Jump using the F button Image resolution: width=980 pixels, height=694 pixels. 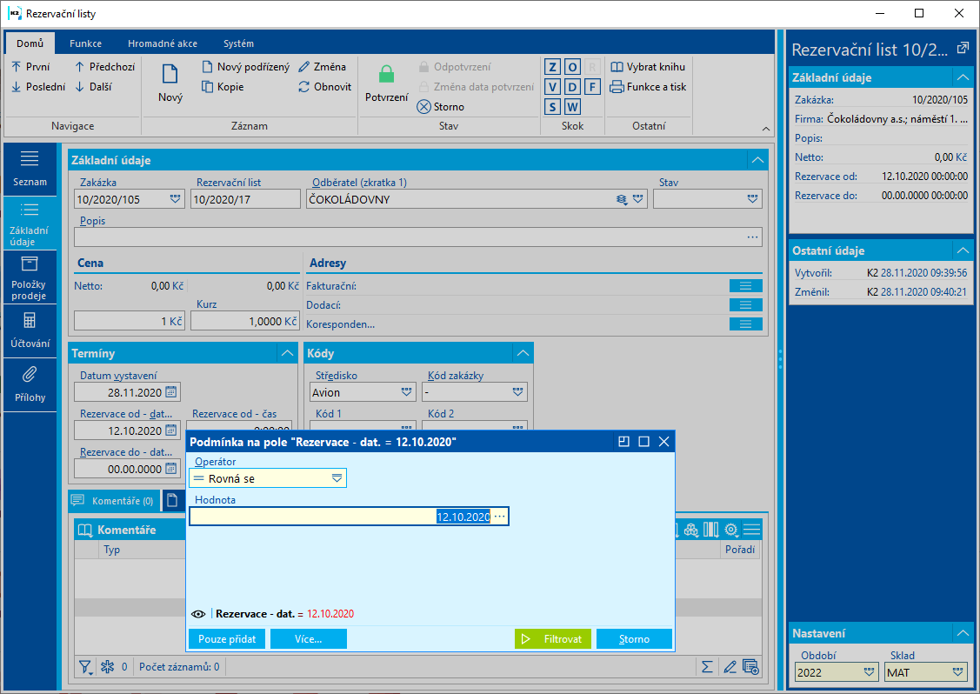[x=592, y=87]
